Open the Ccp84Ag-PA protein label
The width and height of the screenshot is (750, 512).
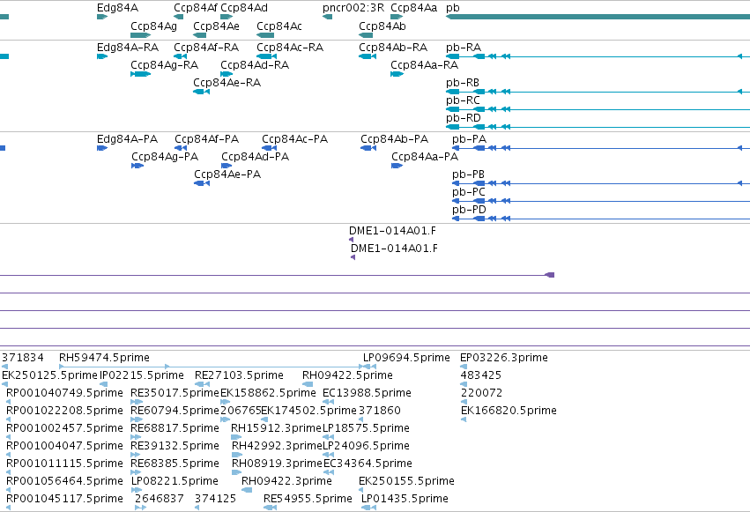point(165,157)
